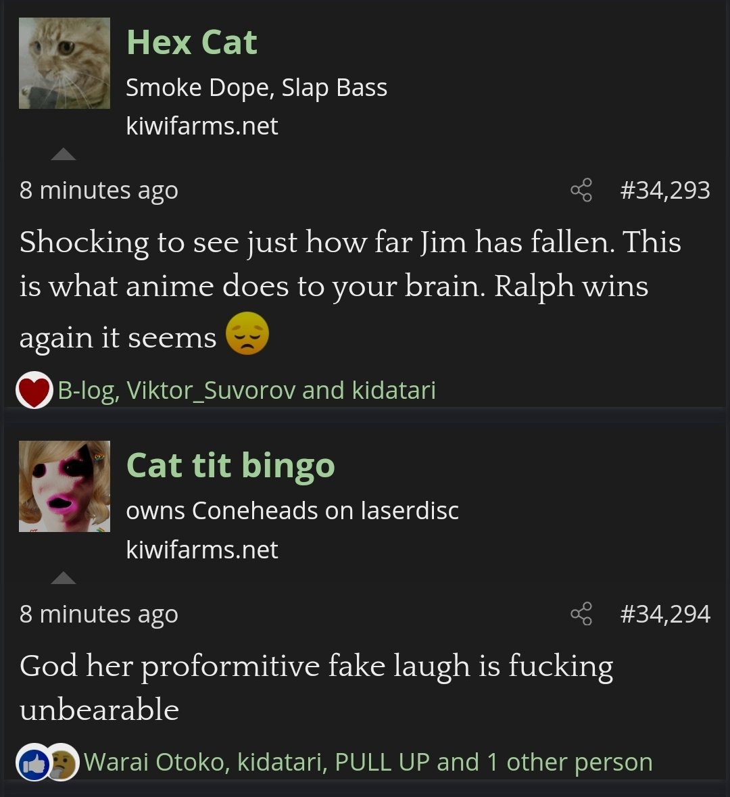Collapse the triangle arrow under Hex Cat
Screen dimensions: 730x797
(x=64, y=154)
